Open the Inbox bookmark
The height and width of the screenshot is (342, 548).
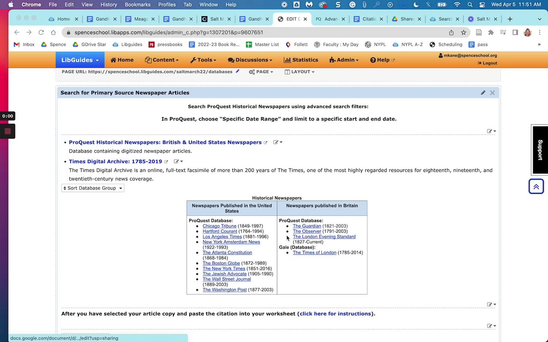[x=24, y=44]
